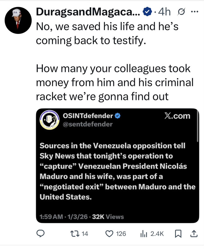Click the @sentdefender handle
Image resolution: width=204 pixels, height=249 pixels.
(x=88, y=124)
